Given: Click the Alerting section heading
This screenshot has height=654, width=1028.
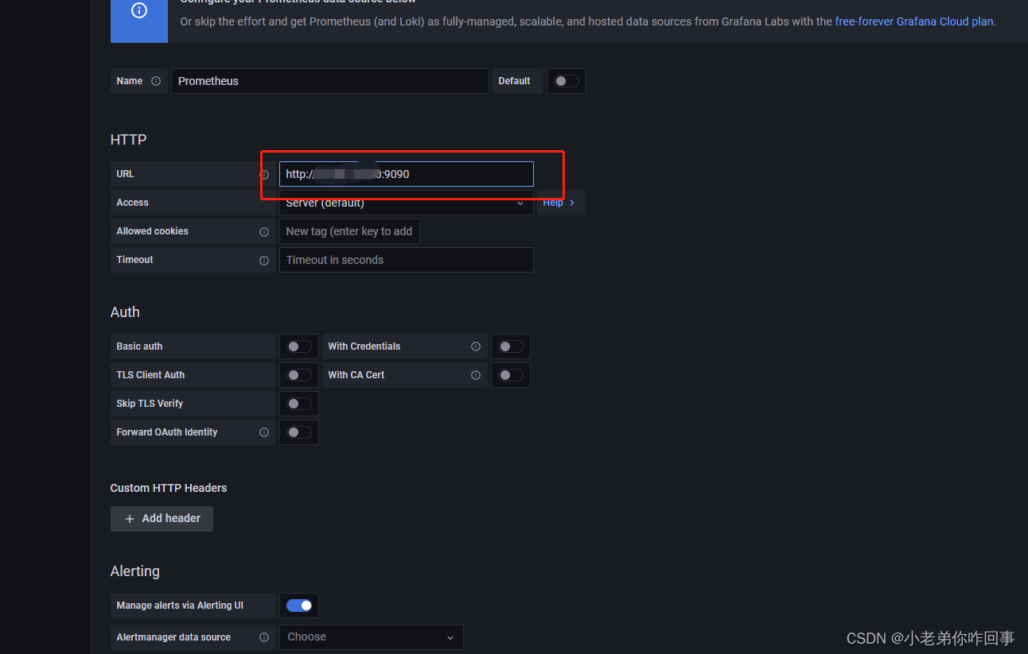Looking at the screenshot, I should pos(134,571).
